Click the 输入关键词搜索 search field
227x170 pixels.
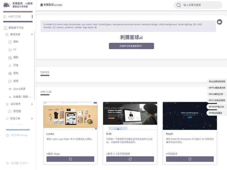coord(198,5)
